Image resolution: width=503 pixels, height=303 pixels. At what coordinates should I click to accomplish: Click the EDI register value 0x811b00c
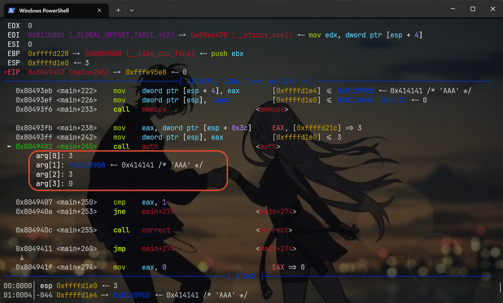point(46,35)
